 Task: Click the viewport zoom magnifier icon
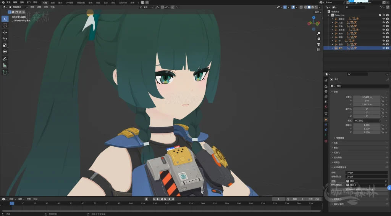tap(319, 33)
